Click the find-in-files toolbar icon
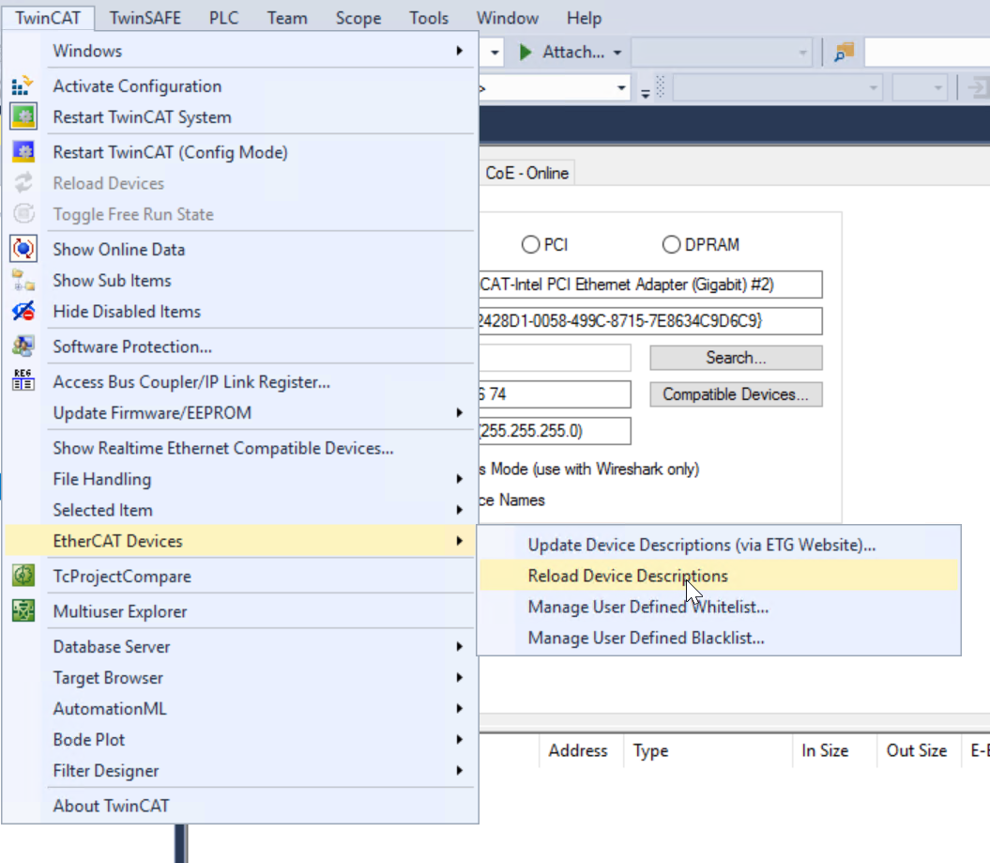 (845, 52)
